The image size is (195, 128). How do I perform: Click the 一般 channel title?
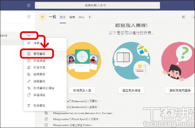(x=52, y=17)
